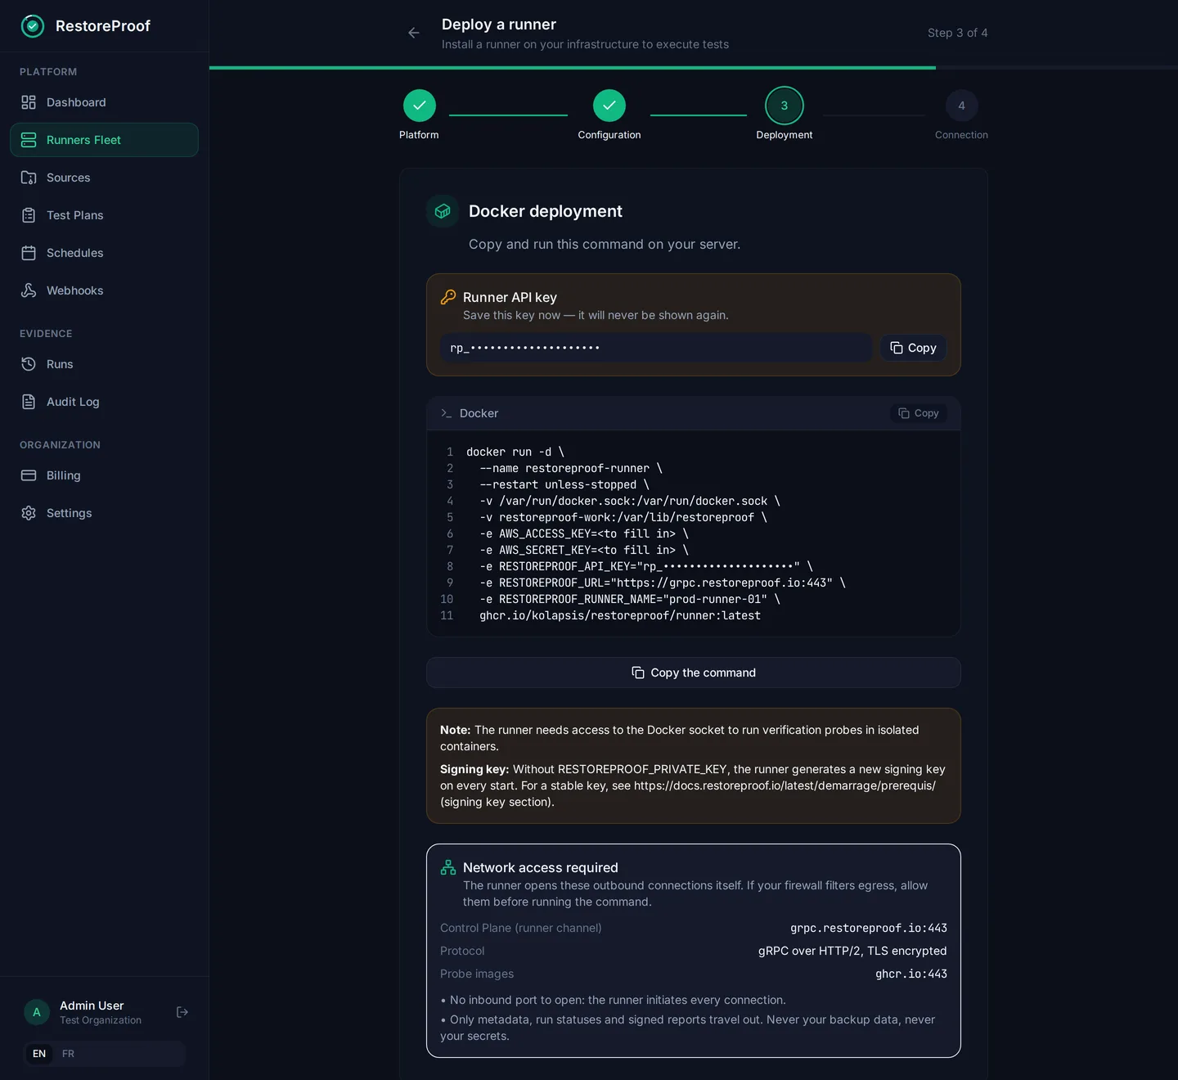Click the key icon next to Runner API key
Screen dimensions: 1178x1080
coord(448,297)
